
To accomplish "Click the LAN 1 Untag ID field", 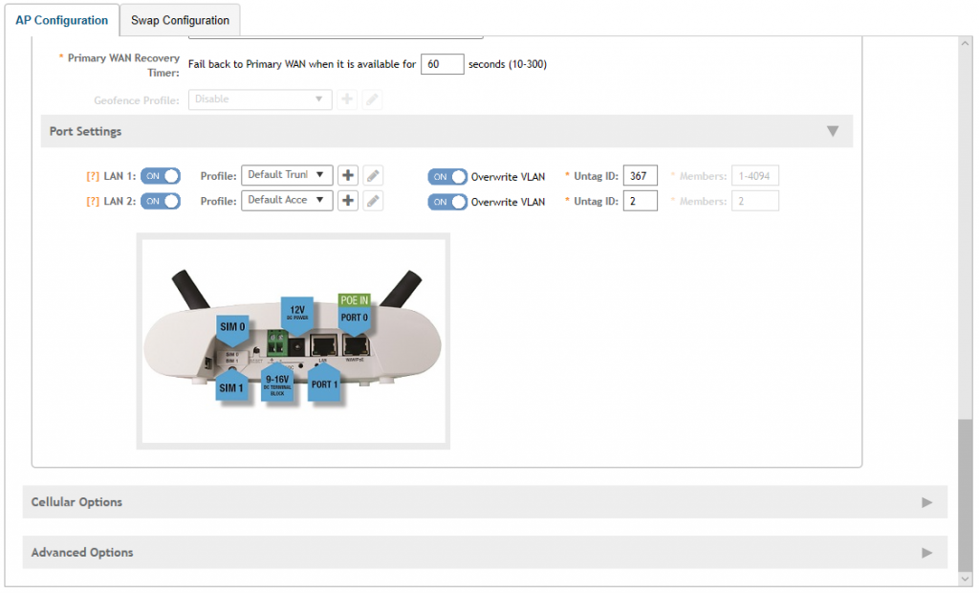I will (x=640, y=176).
